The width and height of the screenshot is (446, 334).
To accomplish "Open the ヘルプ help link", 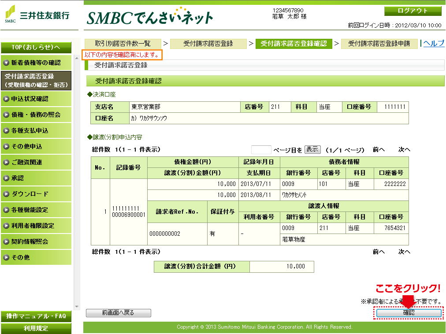I will 434,43.
